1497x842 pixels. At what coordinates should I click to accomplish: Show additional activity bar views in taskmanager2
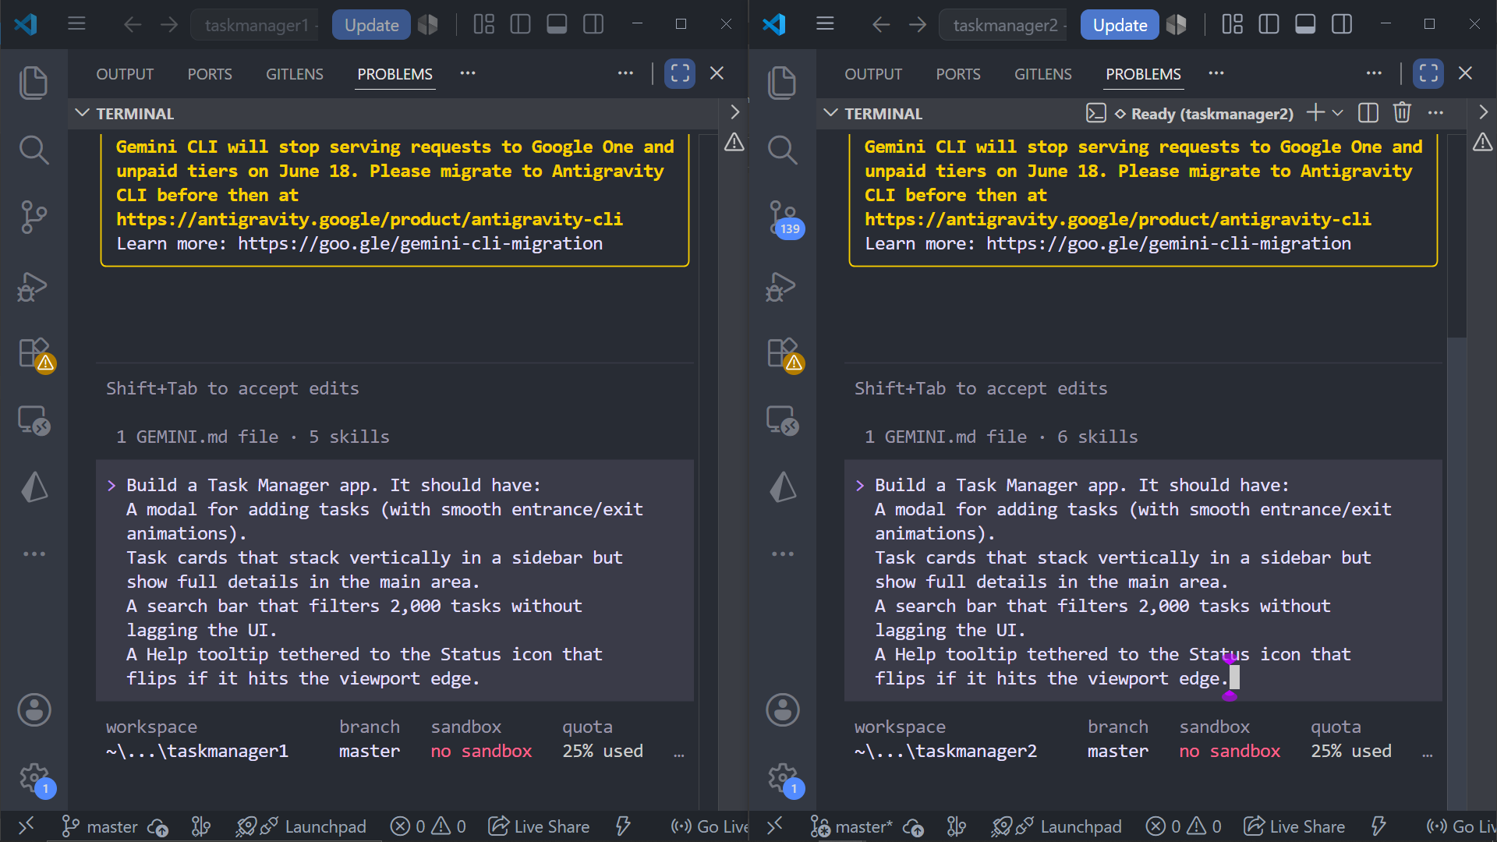pos(783,554)
